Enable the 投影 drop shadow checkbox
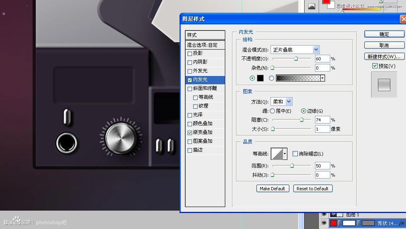406x229 pixels. tap(190, 54)
